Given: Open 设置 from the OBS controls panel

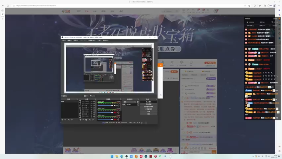Looking at the screenshot, I should (x=148, y=112).
